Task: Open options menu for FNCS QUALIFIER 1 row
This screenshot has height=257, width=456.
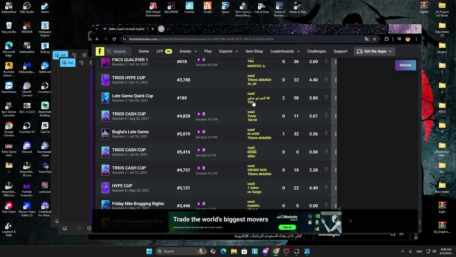Action: (336, 62)
